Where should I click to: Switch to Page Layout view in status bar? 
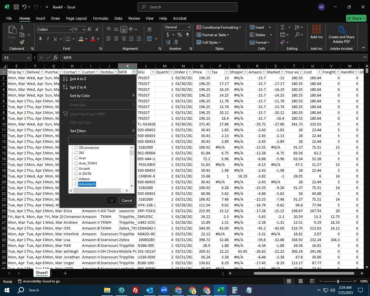(301, 281)
